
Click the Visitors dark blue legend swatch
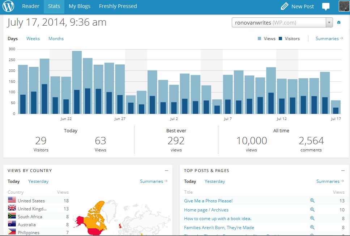[x=281, y=39]
